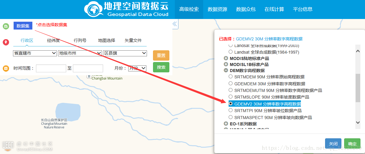Select SRTMDEM 90M 分辨率原始高程数据 radio

(x=231, y=77)
